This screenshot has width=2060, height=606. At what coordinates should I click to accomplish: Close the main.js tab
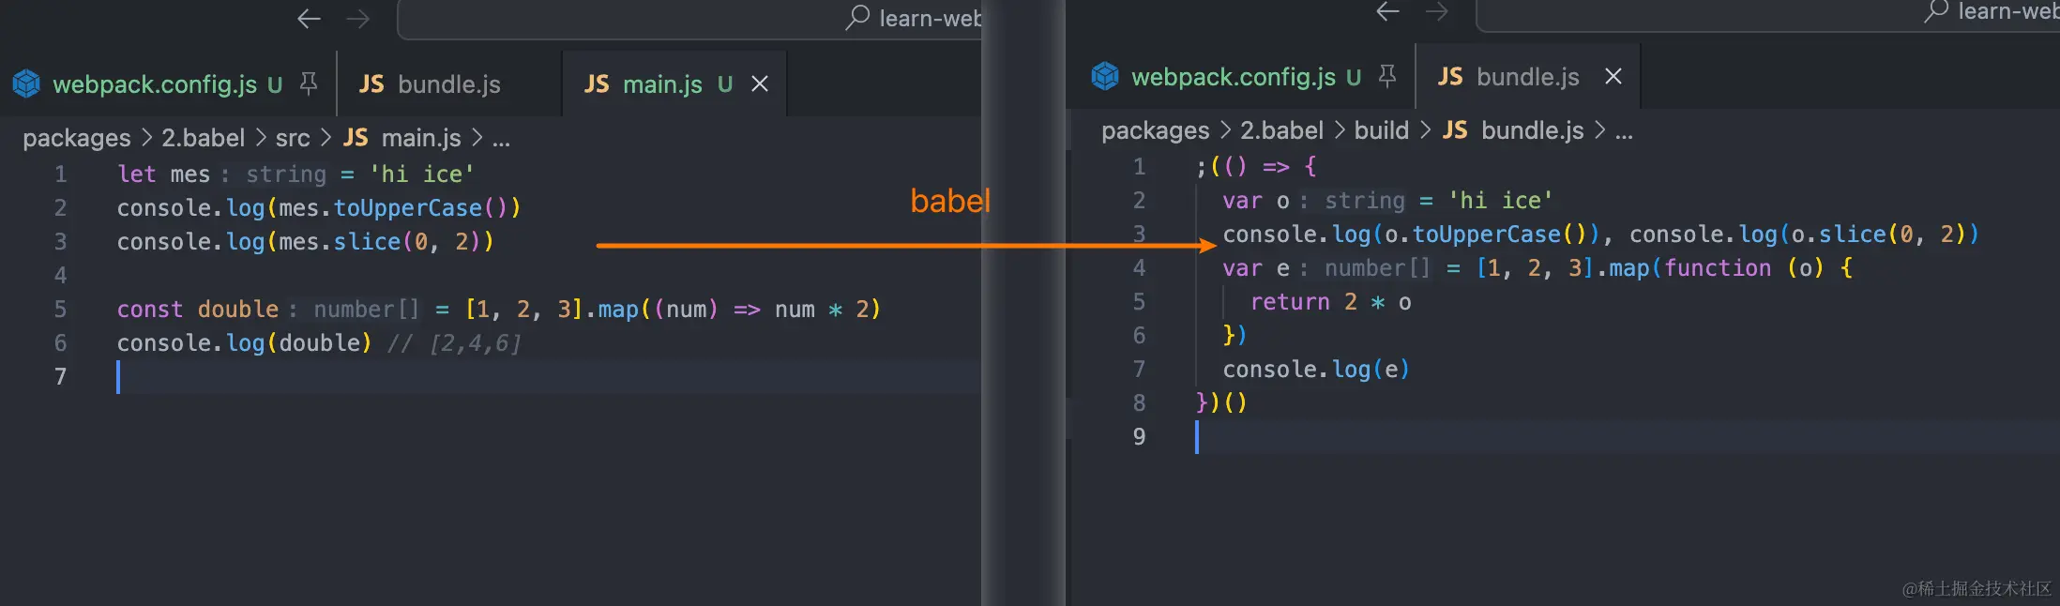[x=760, y=84]
